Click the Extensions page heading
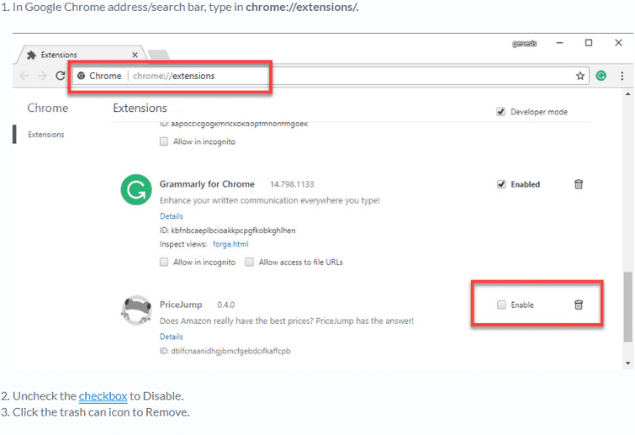 pos(140,109)
